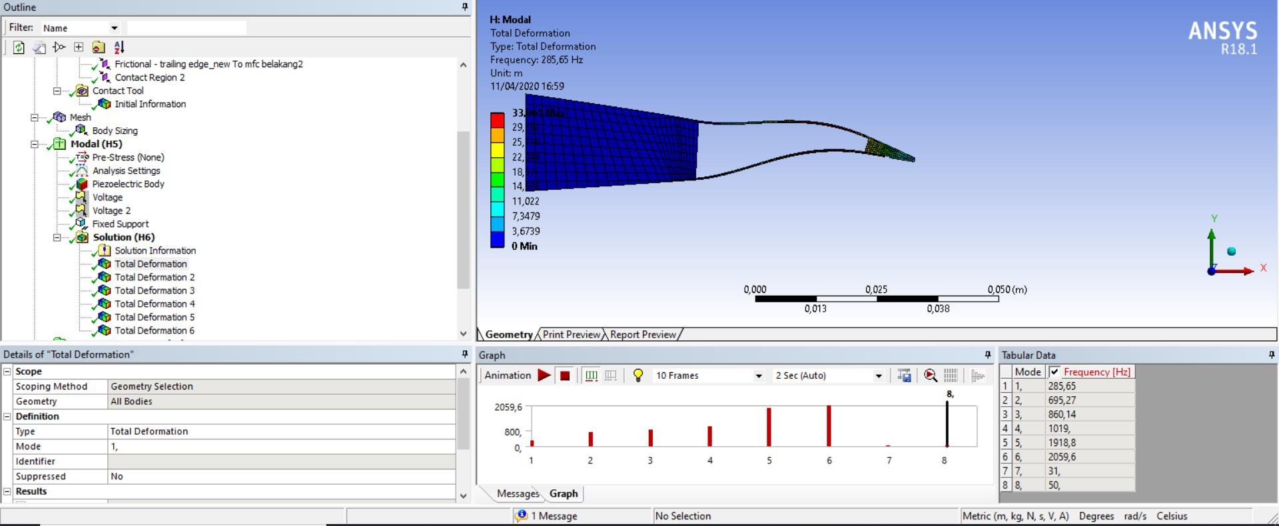Click the greyed waveform icon in Graph toolbar
The width and height of the screenshot is (1279, 526).
pyautogui.click(x=978, y=376)
